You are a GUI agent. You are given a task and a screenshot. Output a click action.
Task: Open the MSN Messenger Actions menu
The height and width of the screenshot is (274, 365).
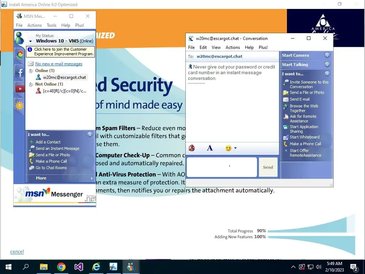coord(35,25)
